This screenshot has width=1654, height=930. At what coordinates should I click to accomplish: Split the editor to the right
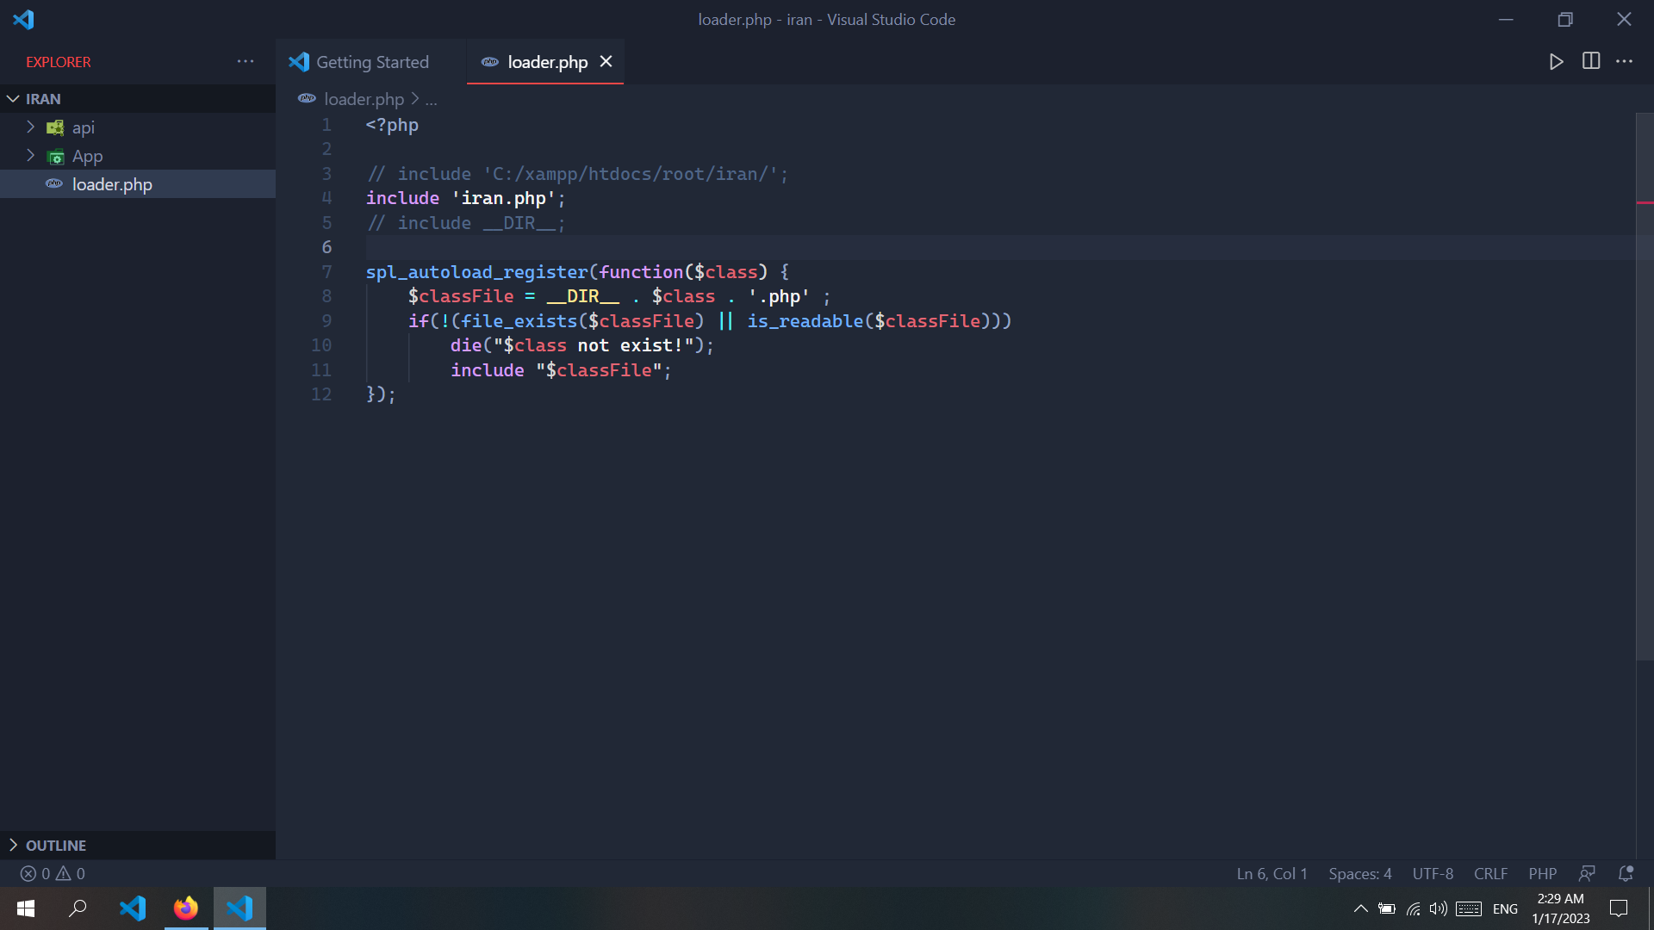(1591, 61)
